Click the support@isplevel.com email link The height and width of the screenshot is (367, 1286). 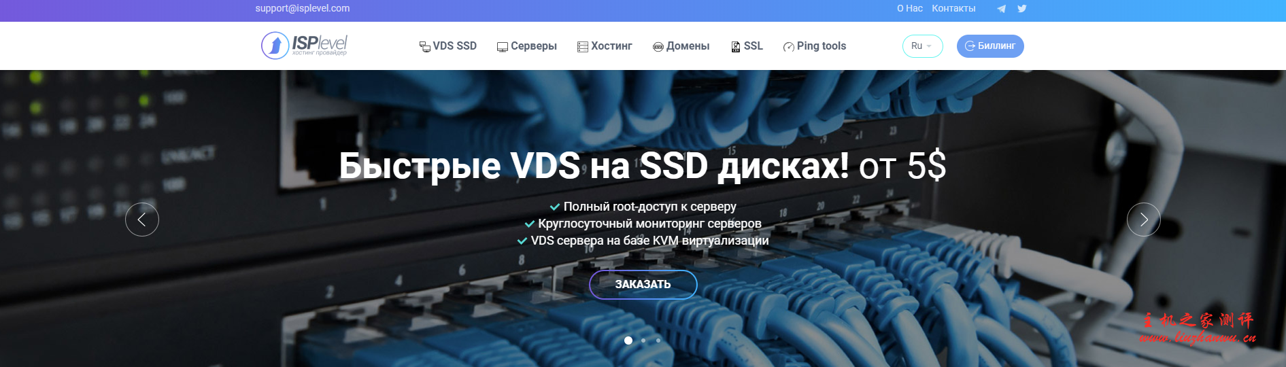point(303,9)
